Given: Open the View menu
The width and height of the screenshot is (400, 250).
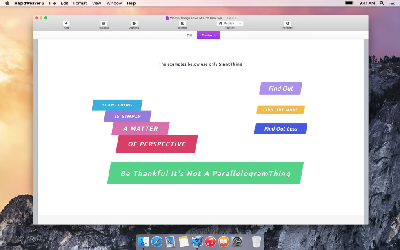Looking at the screenshot, I should (96, 3).
